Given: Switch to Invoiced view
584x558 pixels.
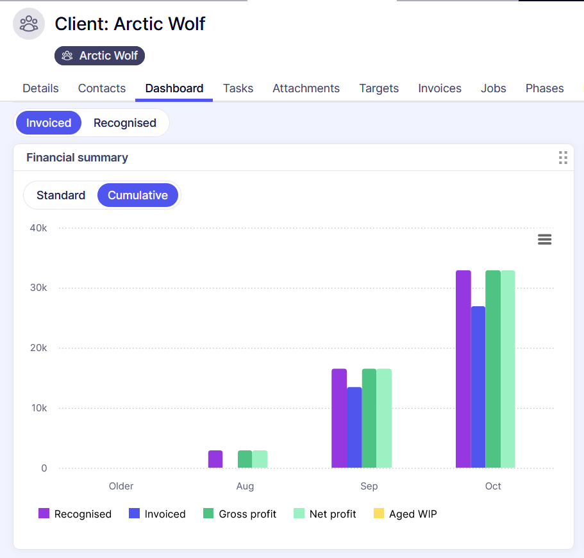Looking at the screenshot, I should pyautogui.click(x=49, y=123).
